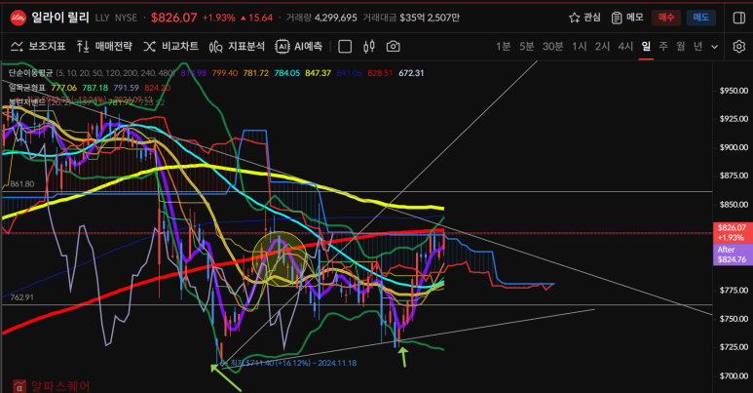Select the 일 daily timeframe
Screen dimensions: 753x393
(646, 47)
